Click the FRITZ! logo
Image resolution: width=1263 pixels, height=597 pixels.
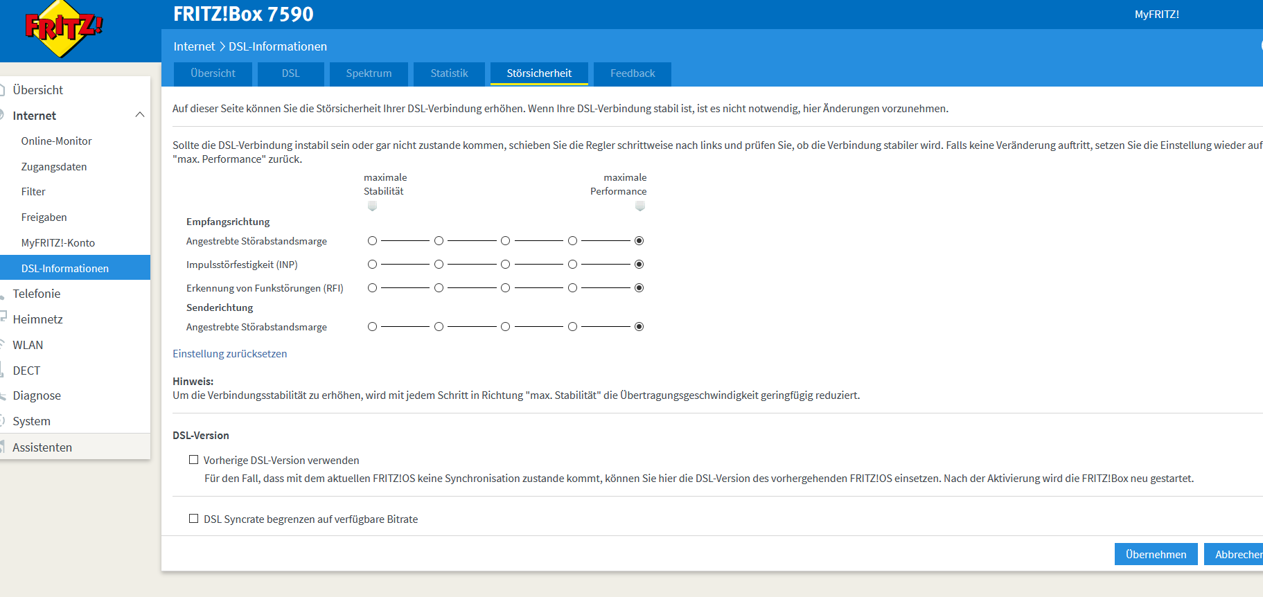pyautogui.click(x=64, y=28)
